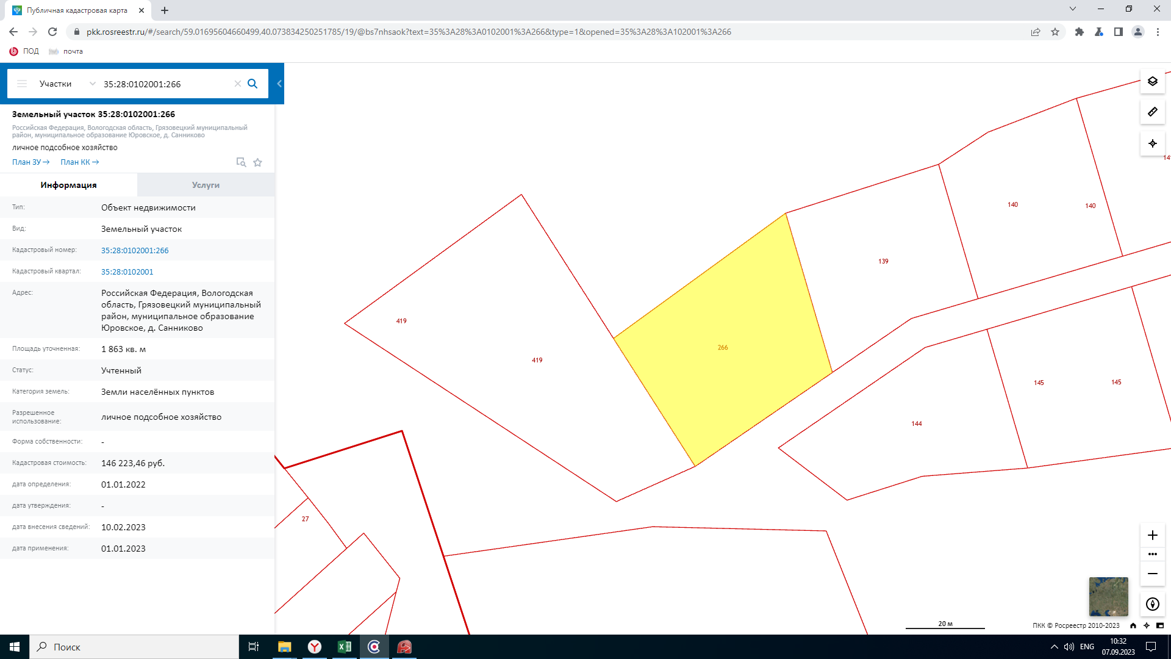Image resolution: width=1171 pixels, height=659 pixels.
Task: Select the Информация tab
Action: pyautogui.click(x=68, y=185)
